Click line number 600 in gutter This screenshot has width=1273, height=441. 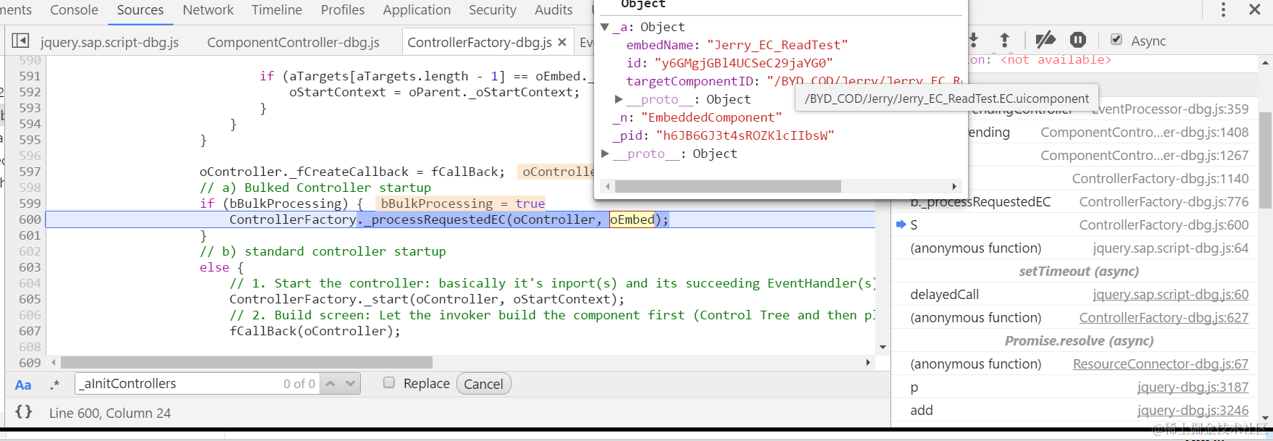click(30, 219)
